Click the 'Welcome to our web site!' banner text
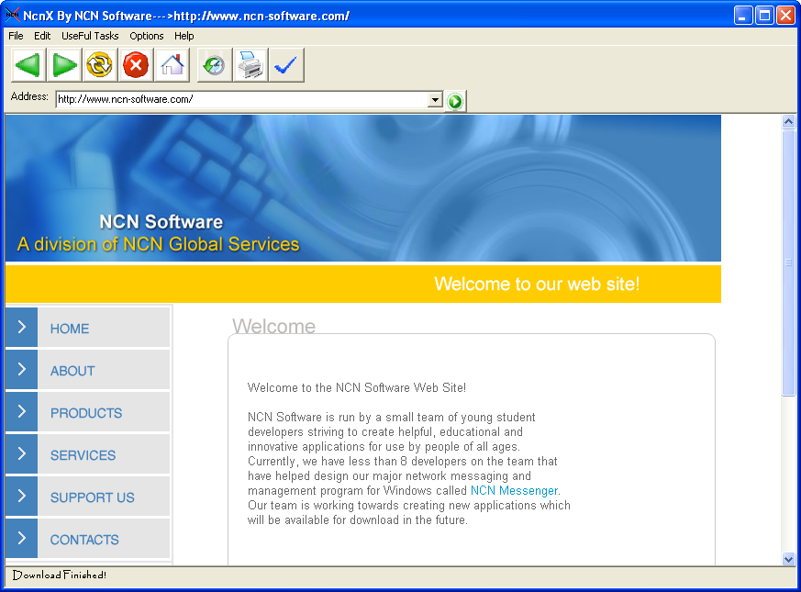This screenshot has height=592, width=801. [x=537, y=284]
